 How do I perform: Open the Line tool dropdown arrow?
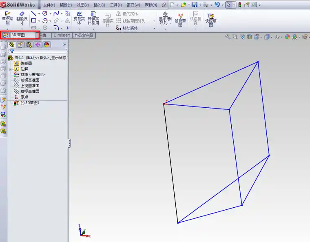(39, 13)
